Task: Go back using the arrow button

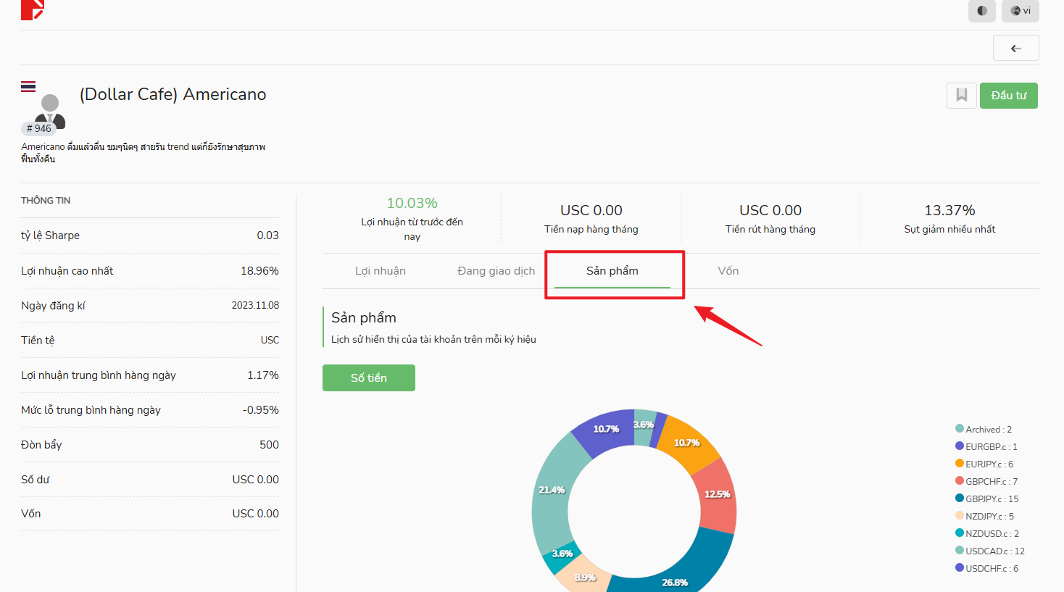Action: (x=1016, y=48)
